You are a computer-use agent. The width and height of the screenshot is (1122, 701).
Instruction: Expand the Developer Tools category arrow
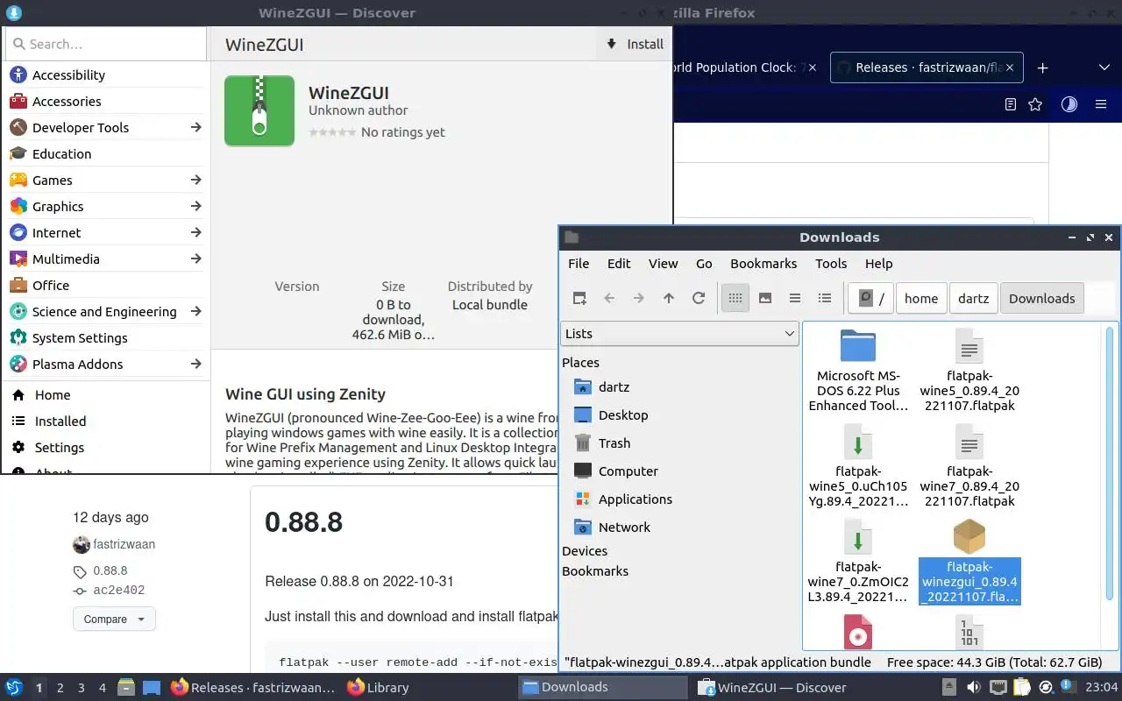(195, 127)
